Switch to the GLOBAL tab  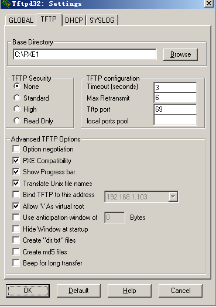click(x=20, y=20)
